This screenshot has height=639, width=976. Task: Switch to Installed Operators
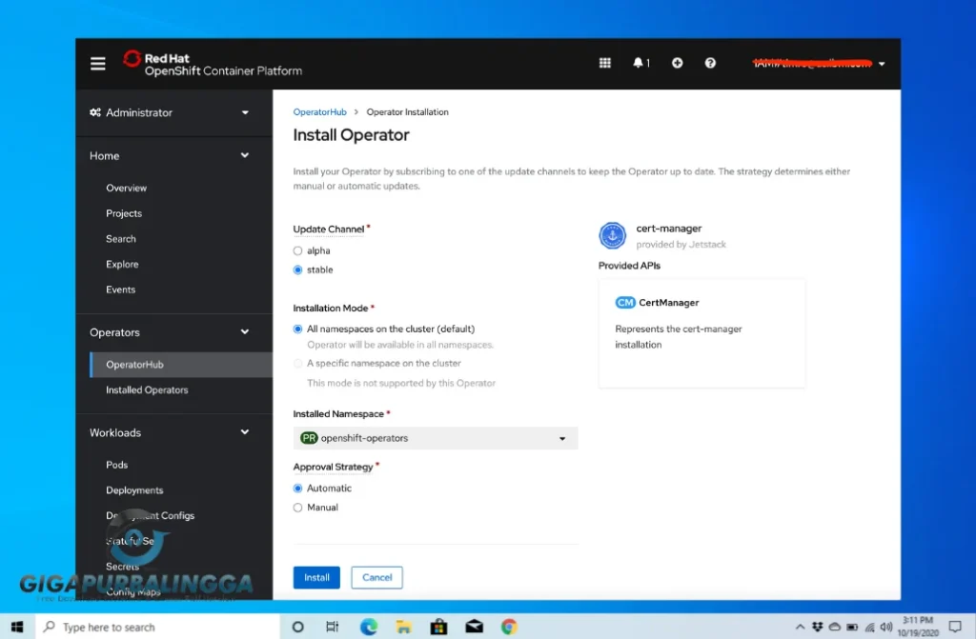(x=146, y=389)
